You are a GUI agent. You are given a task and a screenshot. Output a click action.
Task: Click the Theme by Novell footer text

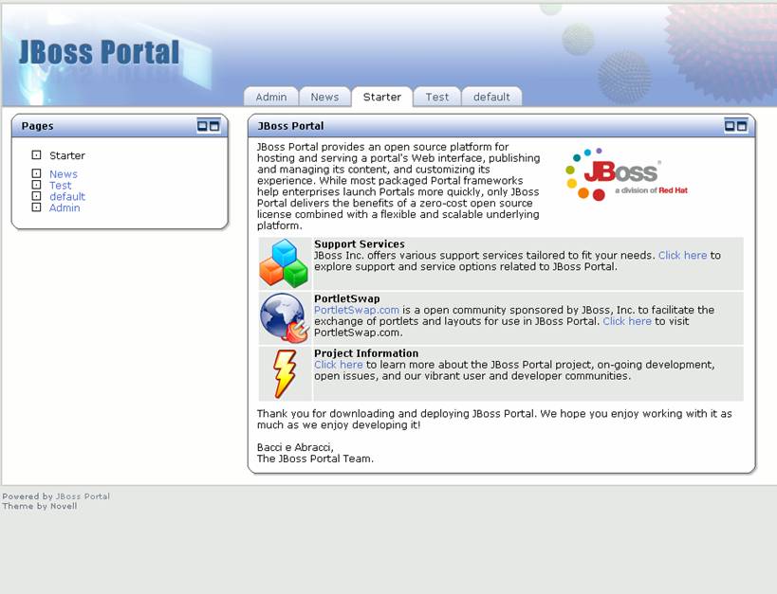coord(40,506)
